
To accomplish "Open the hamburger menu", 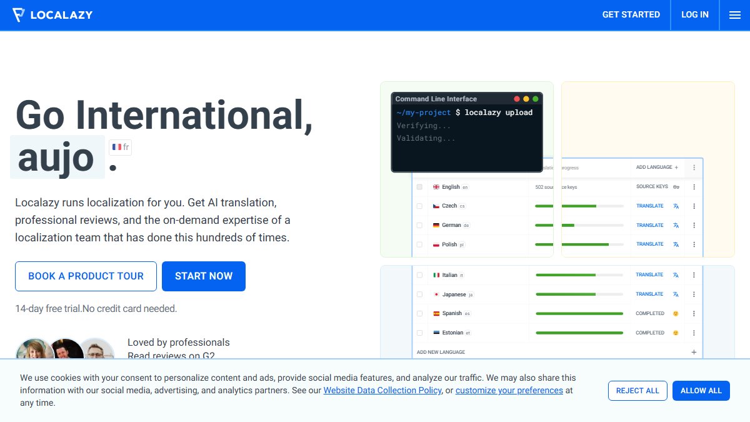I will pyautogui.click(x=735, y=15).
